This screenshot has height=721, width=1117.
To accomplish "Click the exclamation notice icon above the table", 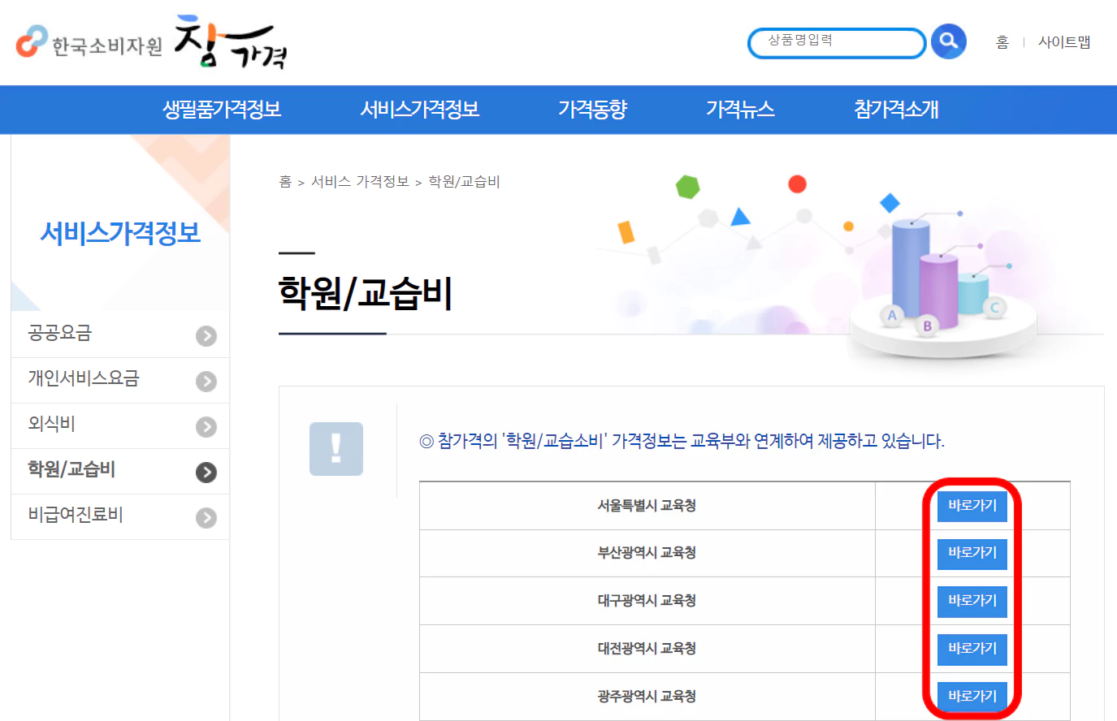I will pos(336,448).
